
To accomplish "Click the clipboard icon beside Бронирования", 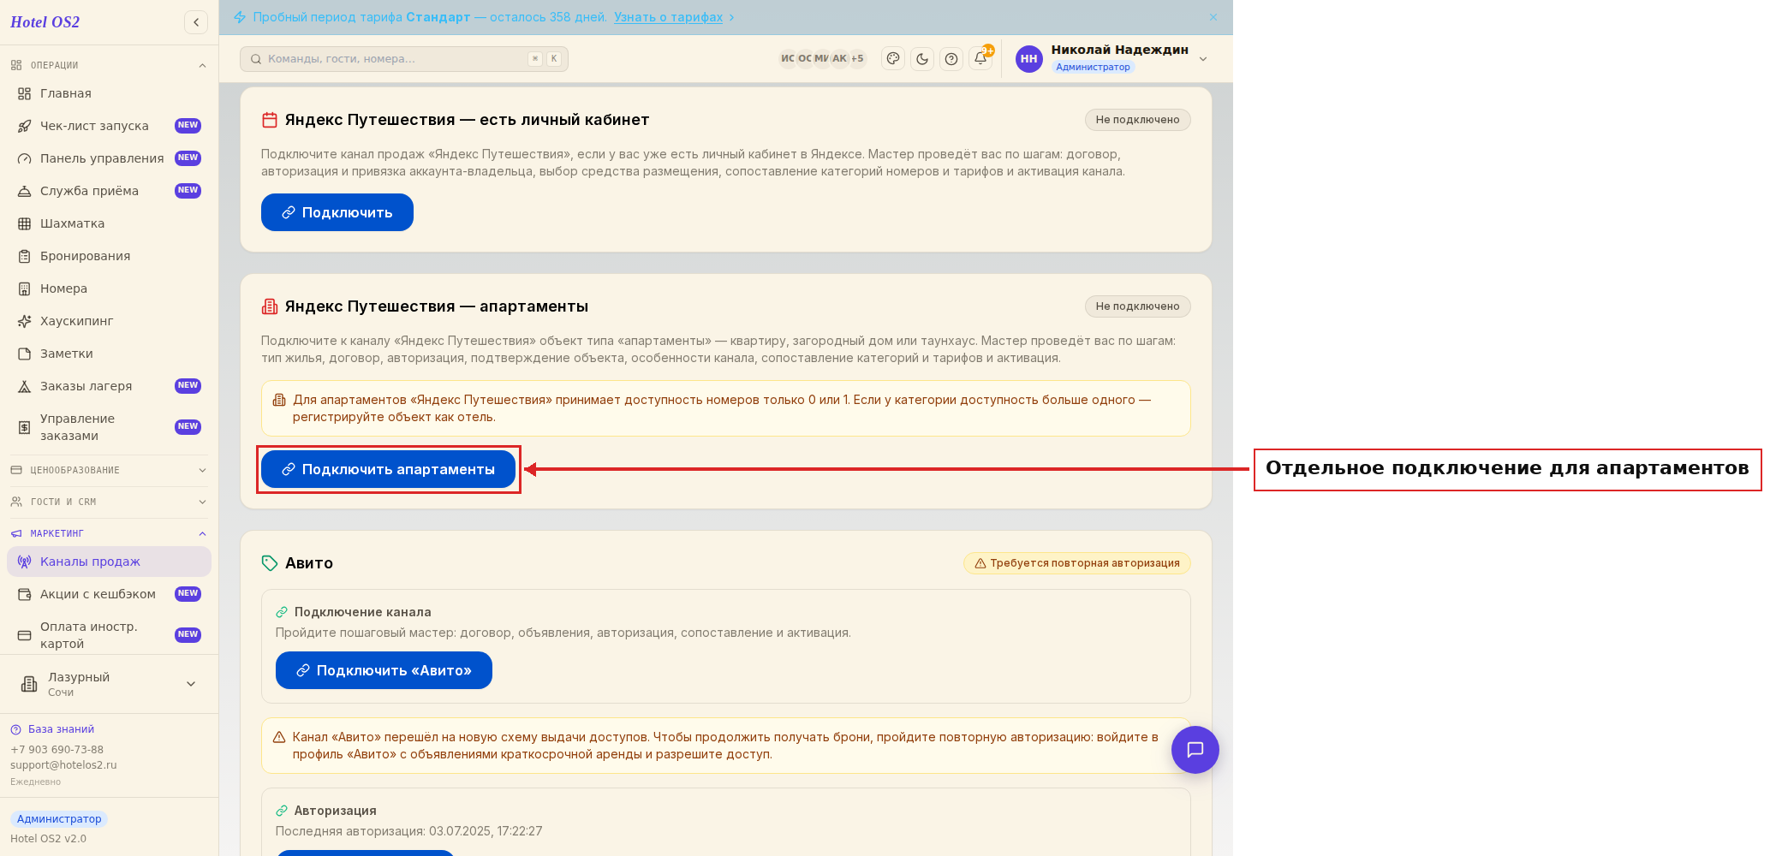I will pos(25,256).
